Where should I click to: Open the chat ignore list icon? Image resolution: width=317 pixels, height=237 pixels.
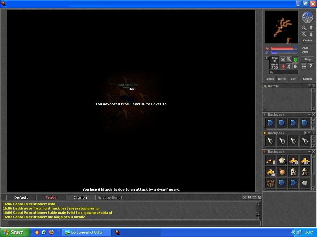pos(260,197)
